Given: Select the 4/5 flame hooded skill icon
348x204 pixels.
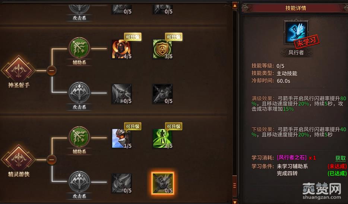Looking at the screenshot, I should (121, 49).
